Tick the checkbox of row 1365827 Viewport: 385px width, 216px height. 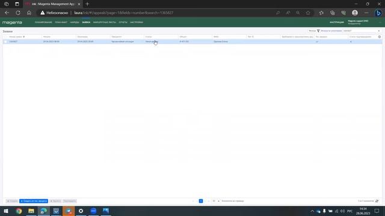click(x=5, y=41)
